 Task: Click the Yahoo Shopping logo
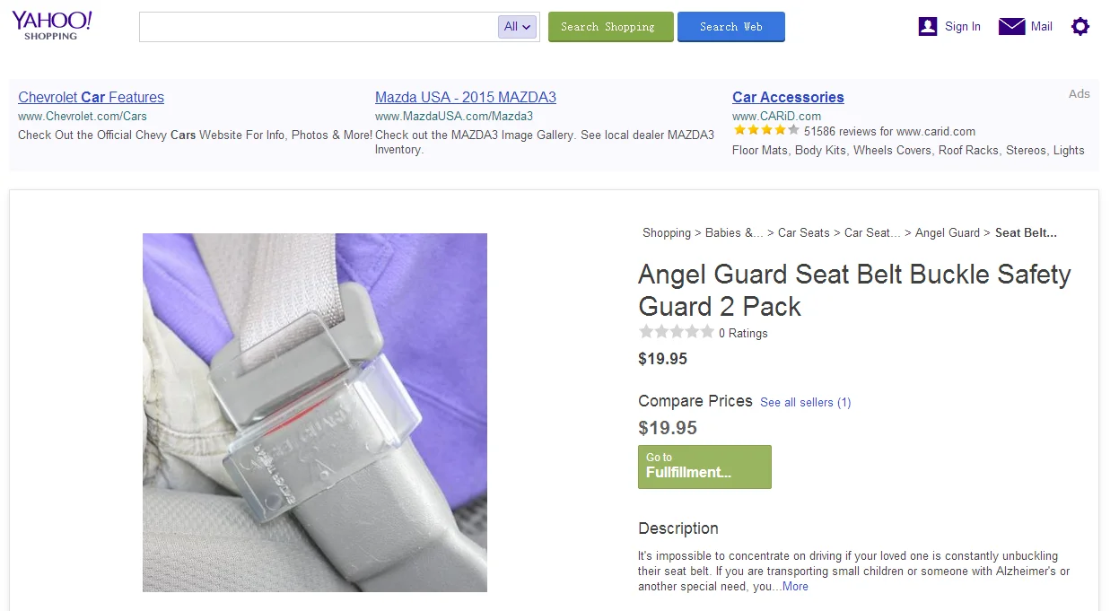click(x=52, y=25)
